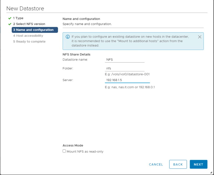Go to step 2 Select NFS version
The width and height of the screenshot is (214, 175).
(29, 24)
